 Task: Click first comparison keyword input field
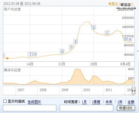(29, 108)
